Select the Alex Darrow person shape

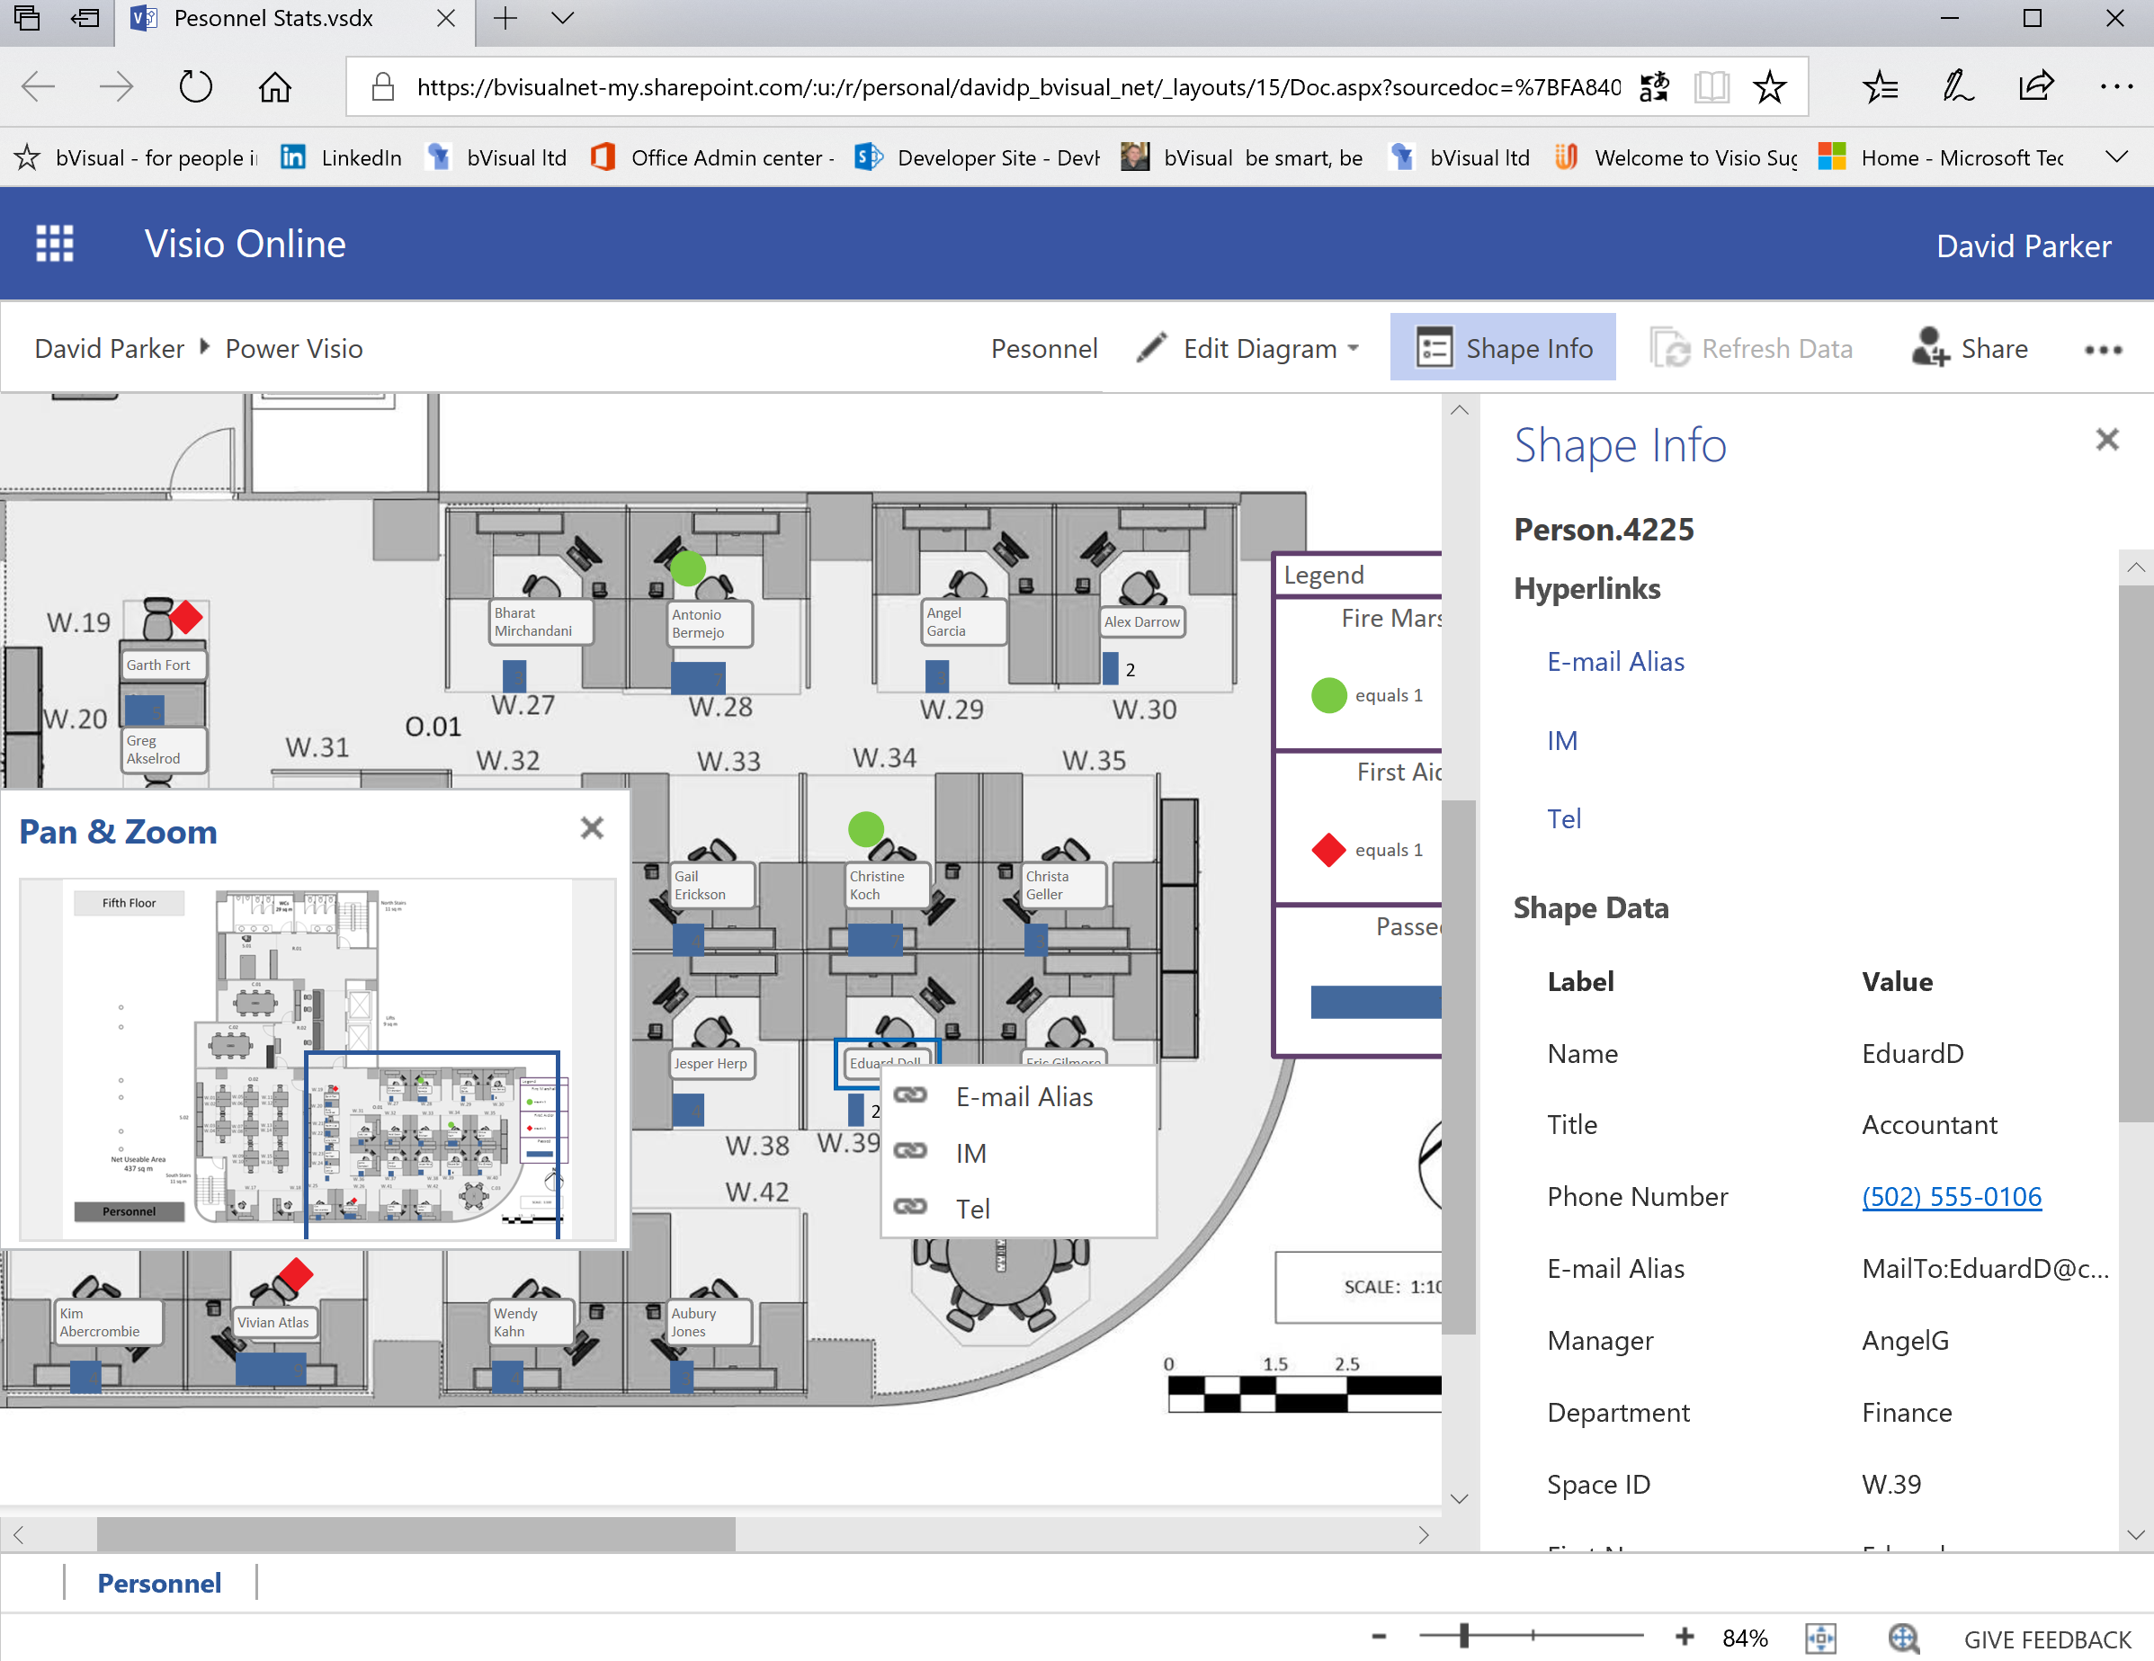pyautogui.click(x=1141, y=621)
